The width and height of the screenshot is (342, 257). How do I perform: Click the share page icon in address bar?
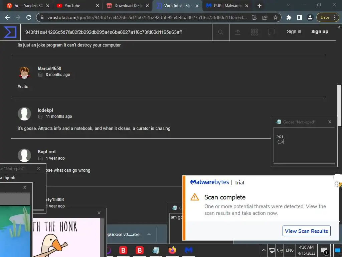[x=265, y=17]
